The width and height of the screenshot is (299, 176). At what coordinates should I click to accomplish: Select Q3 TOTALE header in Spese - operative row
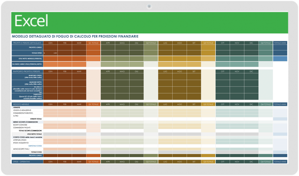click(x=208, y=162)
